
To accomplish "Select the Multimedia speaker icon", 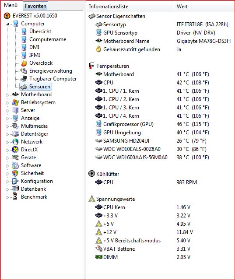I will click(15, 126).
